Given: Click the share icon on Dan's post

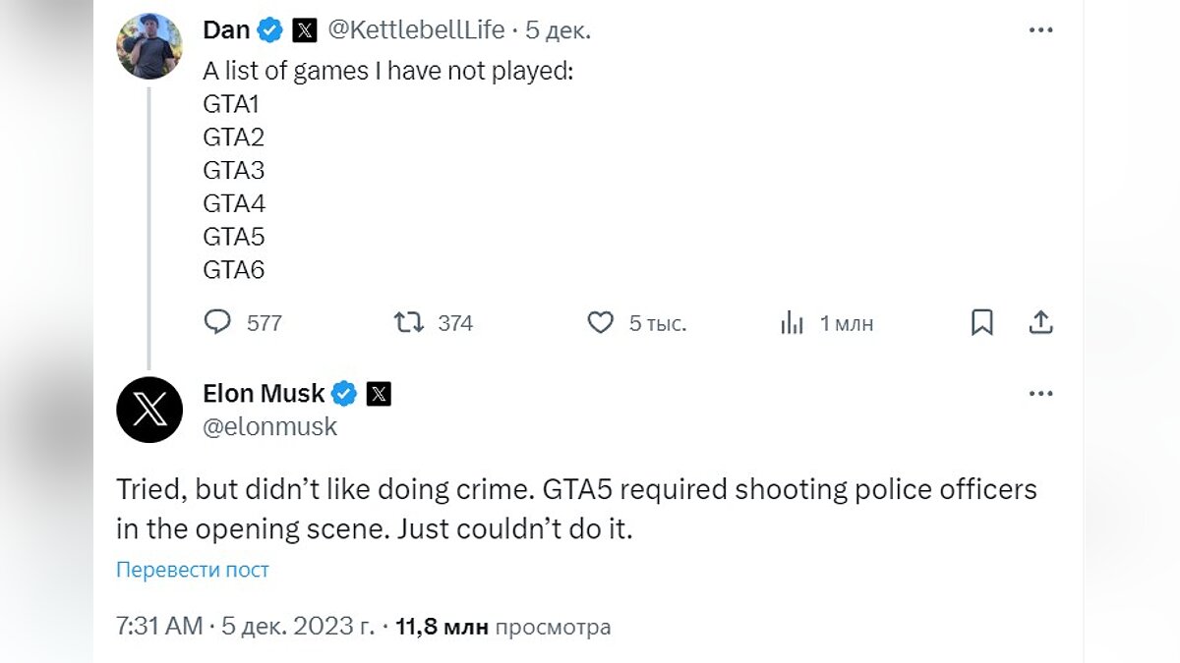Looking at the screenshot, I should [x=1041, y=322].
